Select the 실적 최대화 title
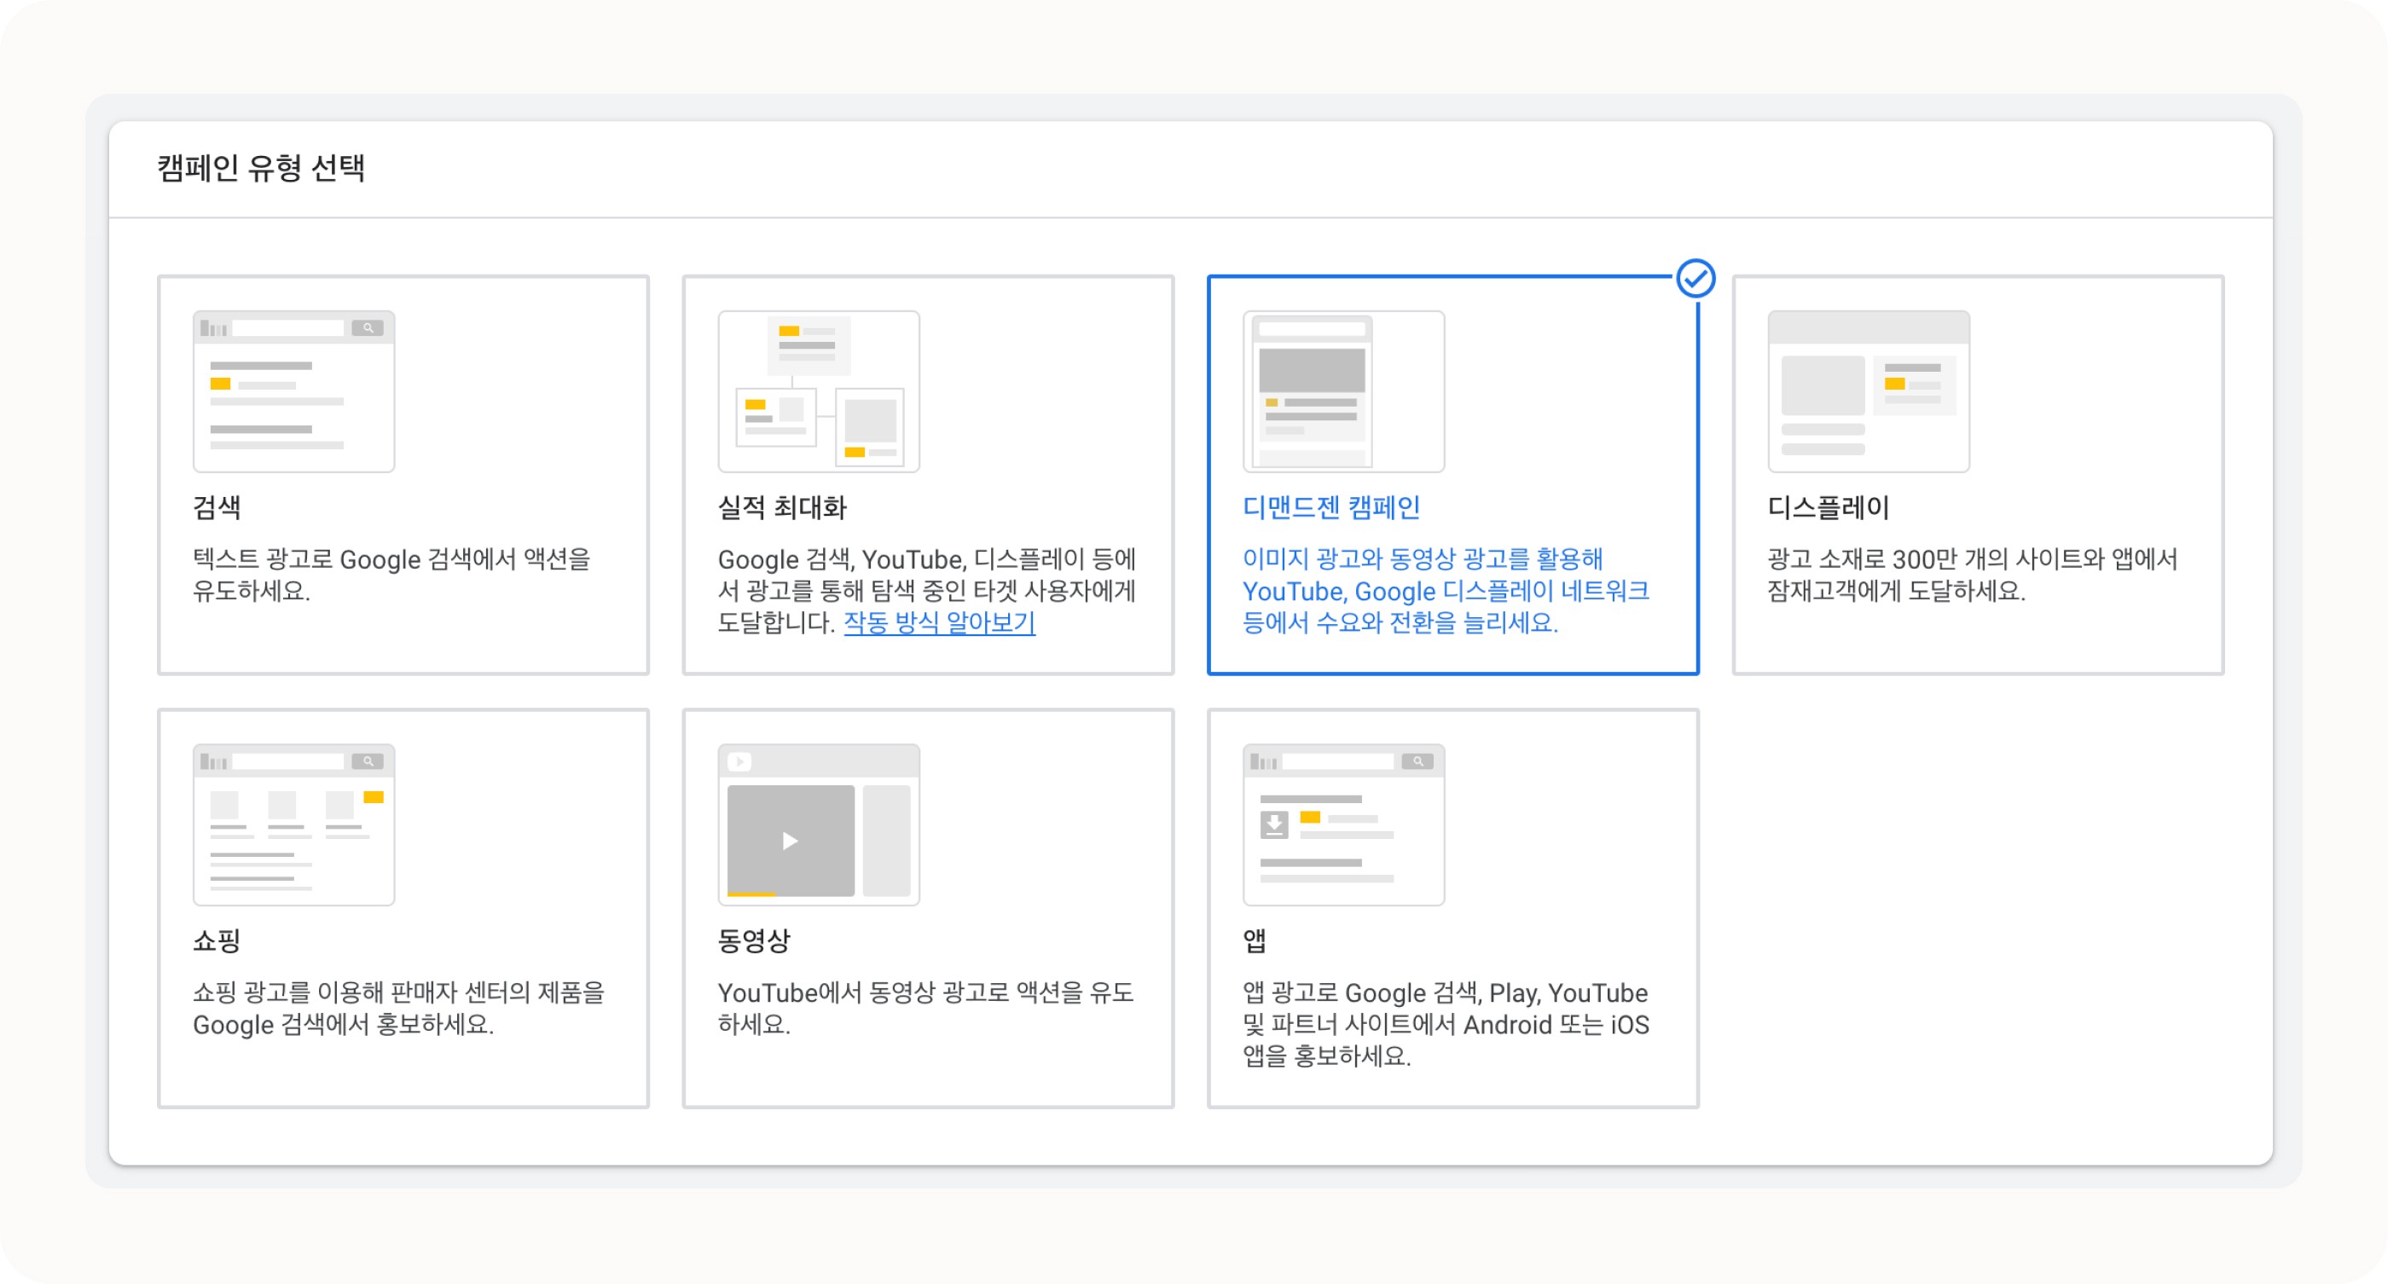This screenshot has height=1284, width=2388. tap(782, 506)
